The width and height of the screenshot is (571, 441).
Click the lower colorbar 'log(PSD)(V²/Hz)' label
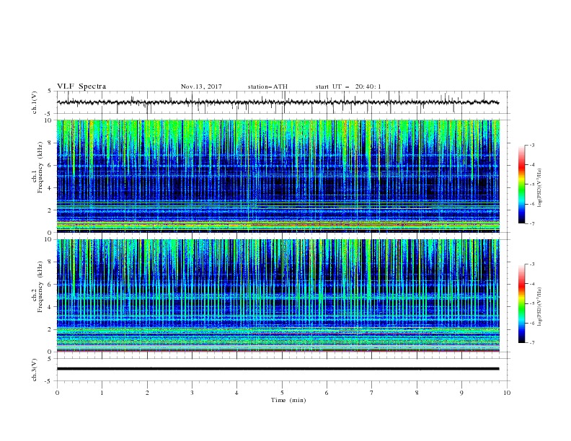[539, 307]
